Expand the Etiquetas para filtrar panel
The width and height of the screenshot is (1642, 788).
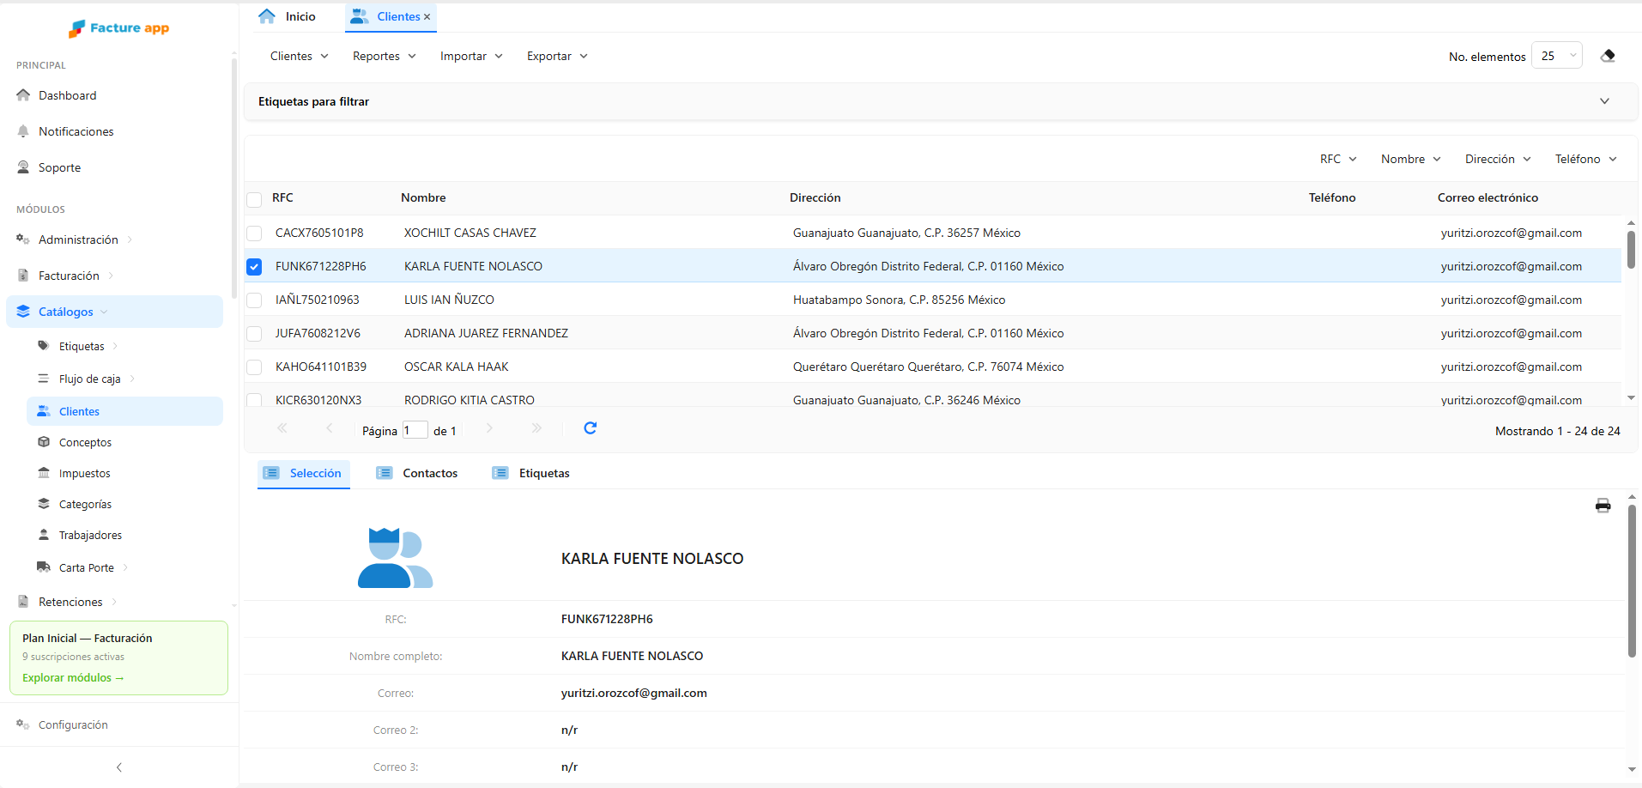941,101
